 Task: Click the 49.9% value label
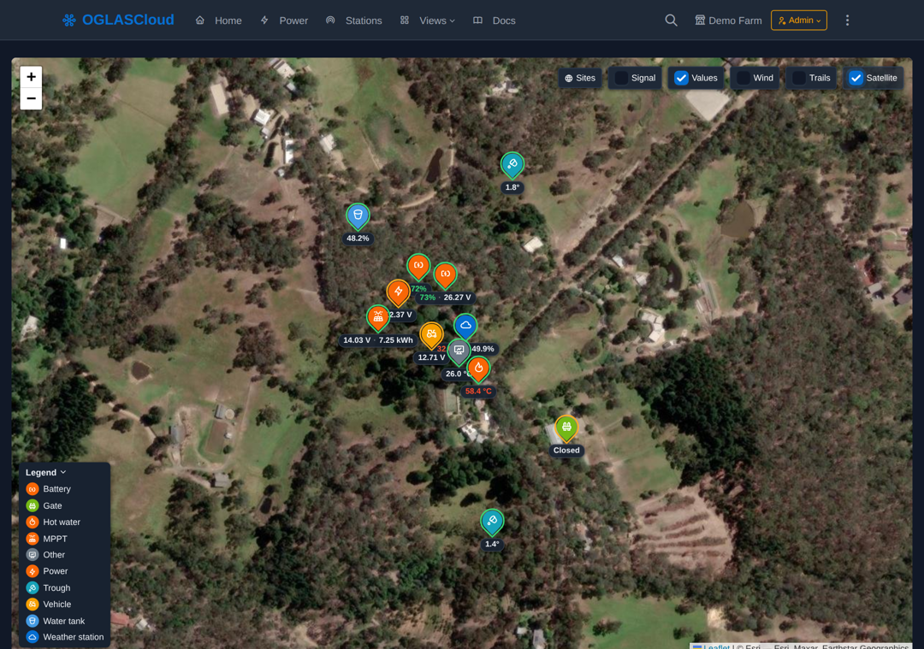coord(483,349)
